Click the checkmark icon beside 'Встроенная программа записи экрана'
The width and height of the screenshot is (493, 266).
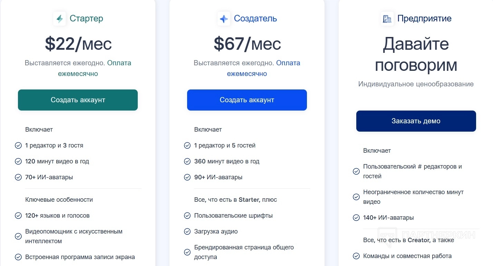[18, 257]
